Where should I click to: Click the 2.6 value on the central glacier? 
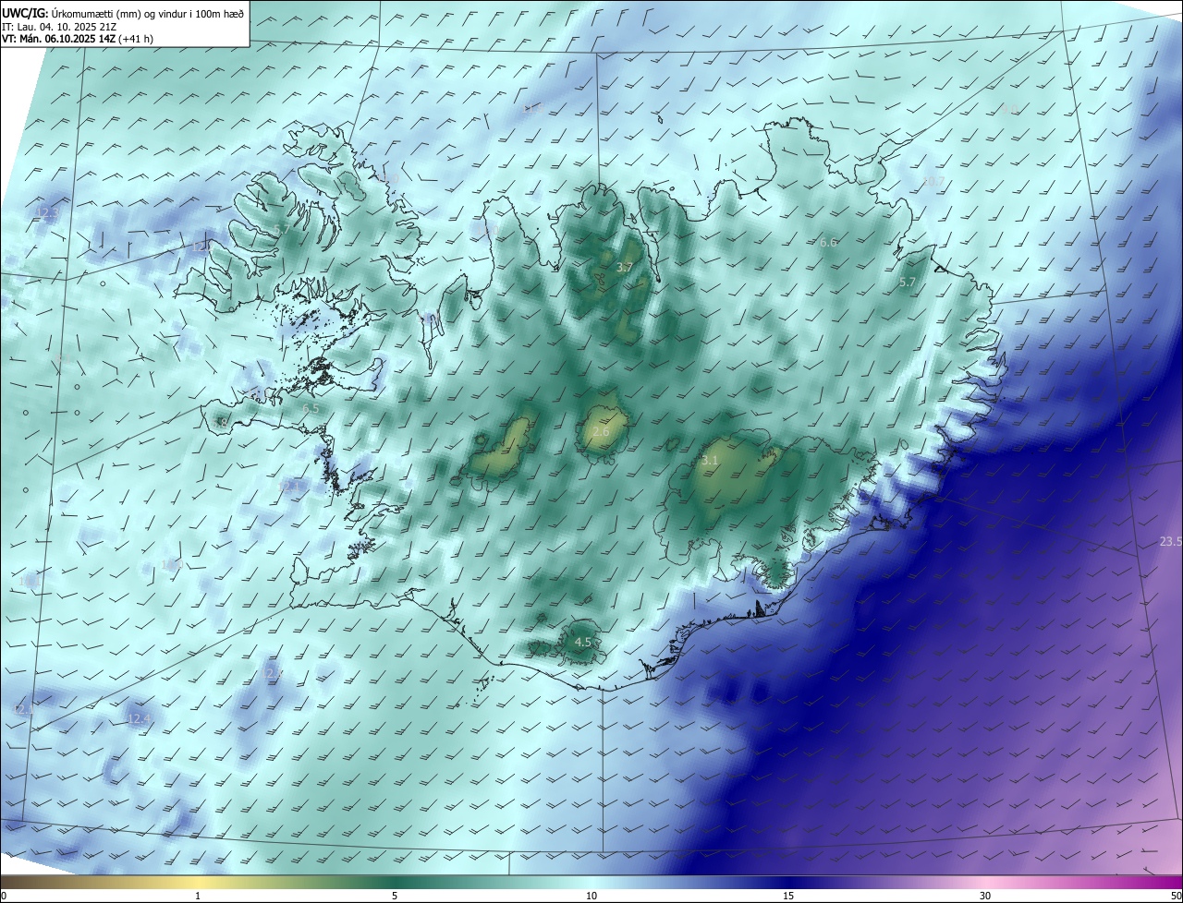[601, 432]
